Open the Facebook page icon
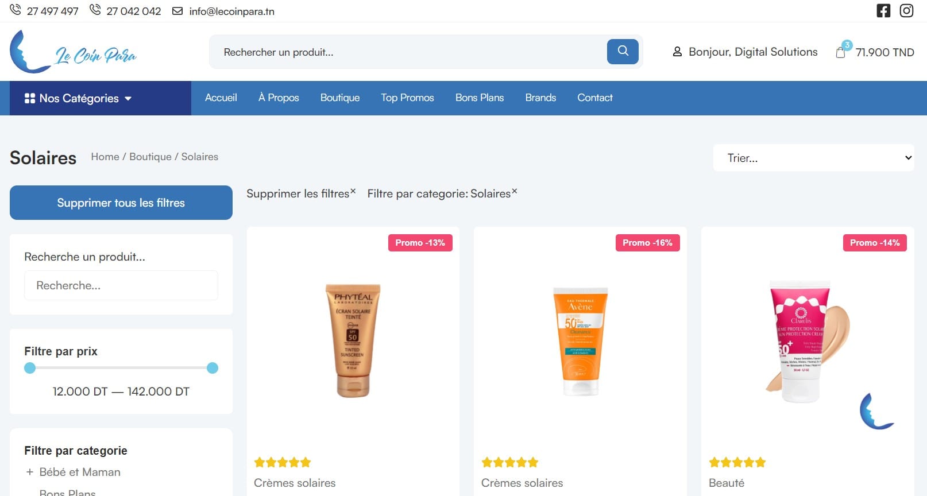 coord(883,10)
